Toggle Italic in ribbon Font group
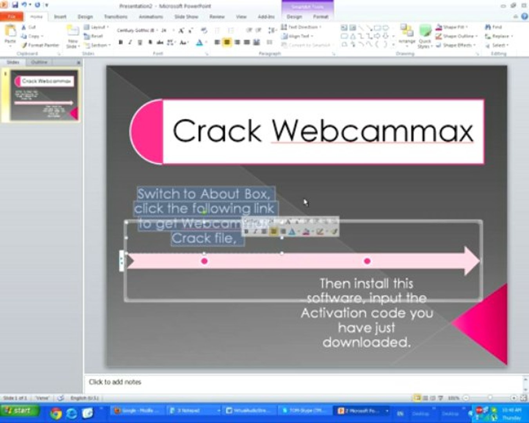 130,42
